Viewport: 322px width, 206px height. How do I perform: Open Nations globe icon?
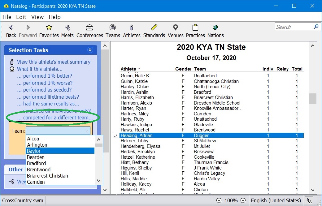coord(215,28)
